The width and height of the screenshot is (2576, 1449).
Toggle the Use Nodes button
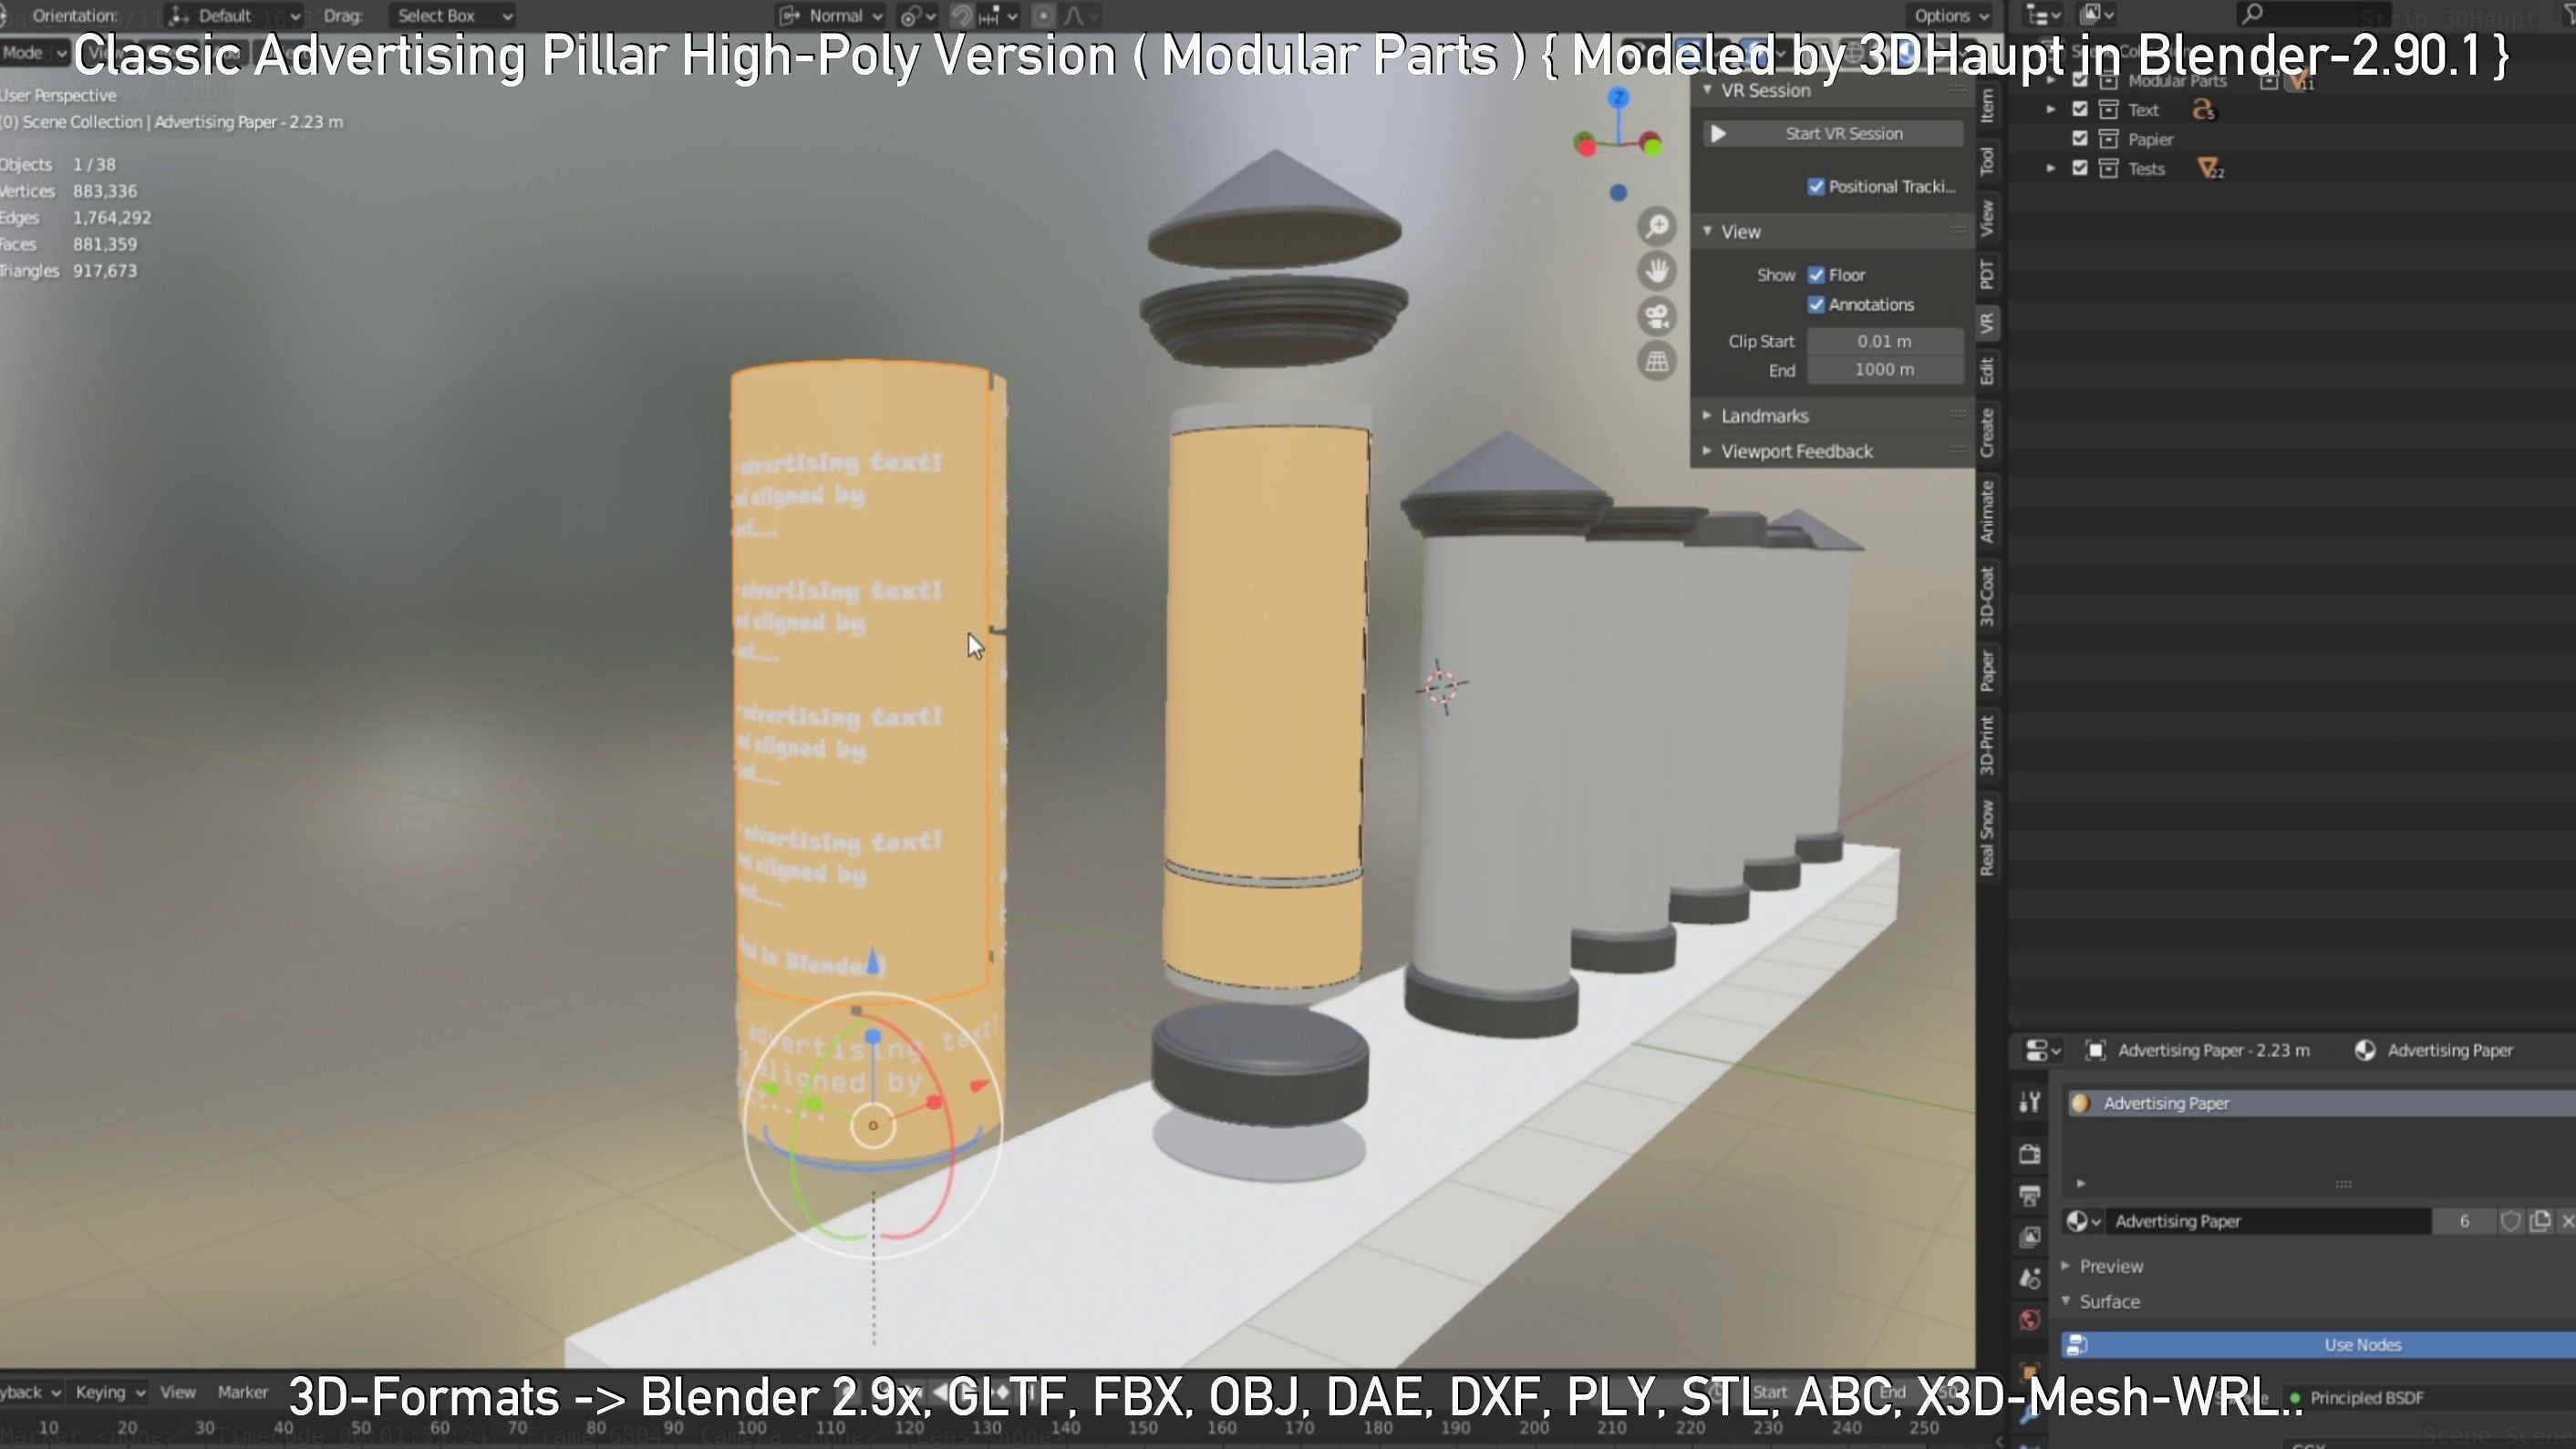point(2318,1345)
